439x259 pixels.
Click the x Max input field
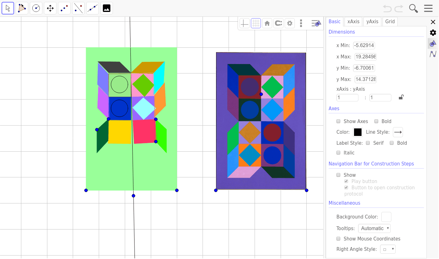click(x=366, y=57)
